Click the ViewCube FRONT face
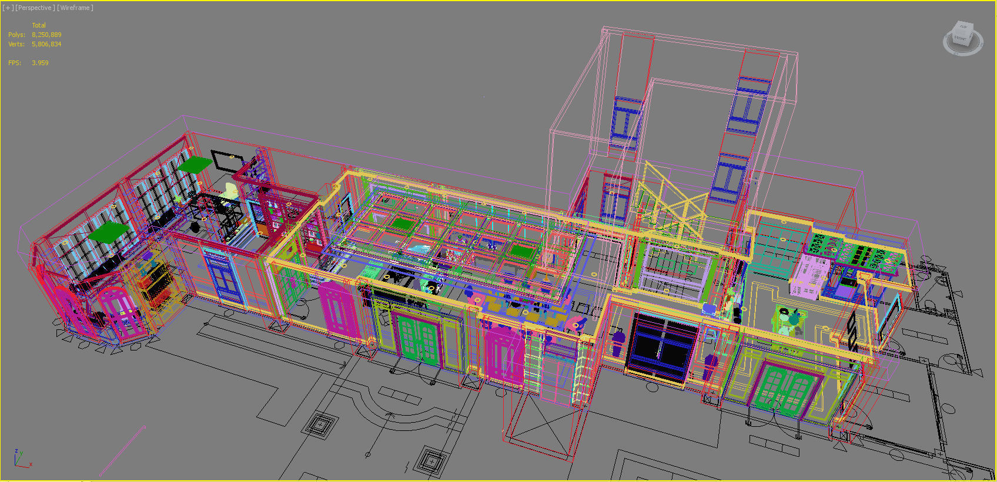The width and height of the screenshot is (997, 482). (960, 39)
